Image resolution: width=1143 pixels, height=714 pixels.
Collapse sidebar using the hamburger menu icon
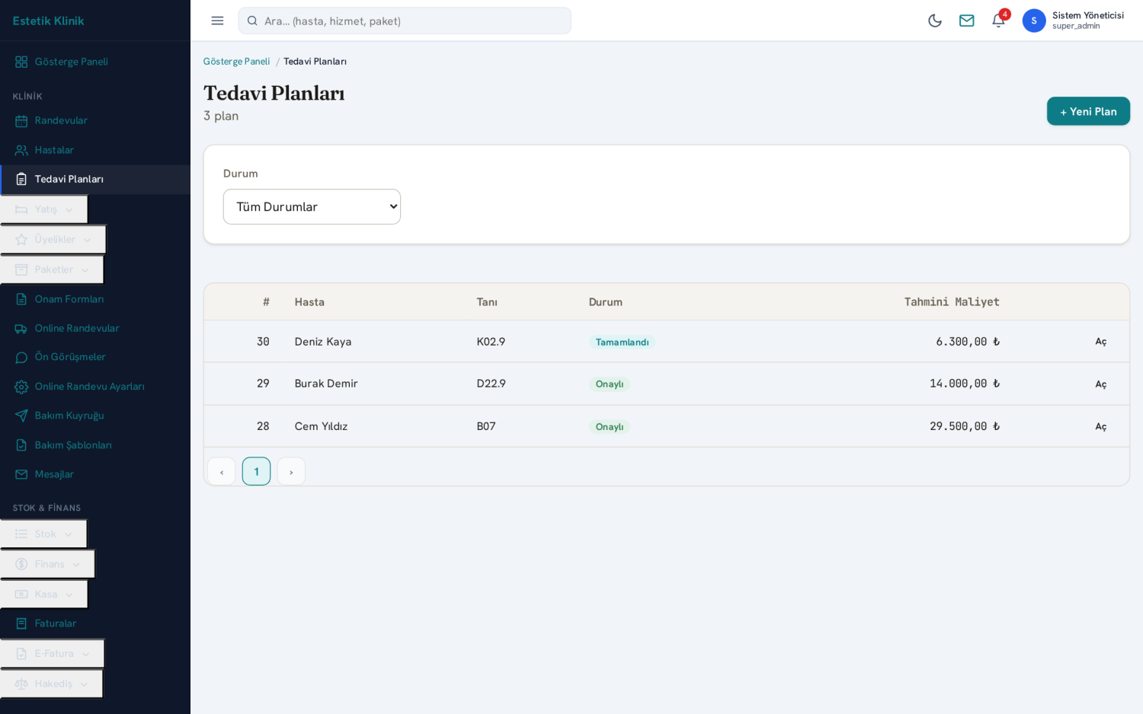click(x=217, y=21)
